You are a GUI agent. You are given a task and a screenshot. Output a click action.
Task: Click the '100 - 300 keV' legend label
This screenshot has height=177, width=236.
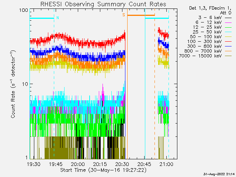pyautogui.click(x=205, y=42)
